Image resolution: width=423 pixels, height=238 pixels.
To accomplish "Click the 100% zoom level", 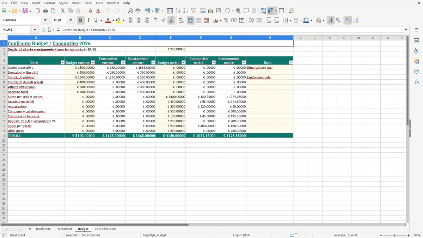I will tap(417, 235).
